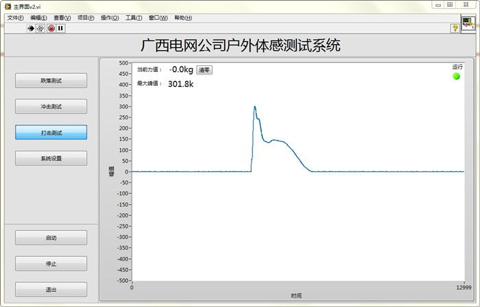
Task: Click the max peak value 301.8k
Action: click(x=180, y=84)
